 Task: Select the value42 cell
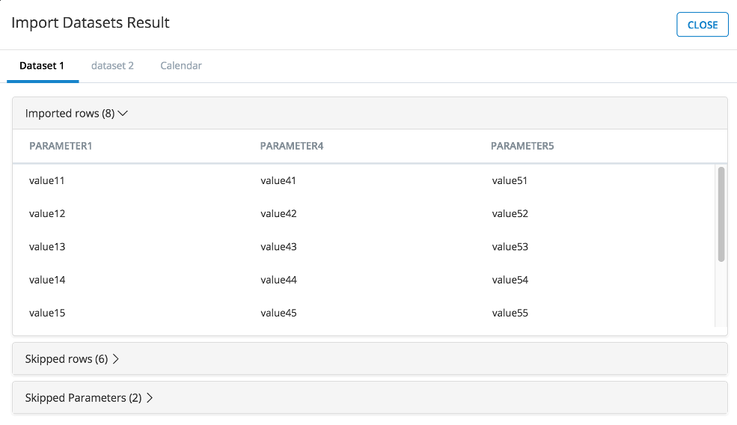point(278,213)
